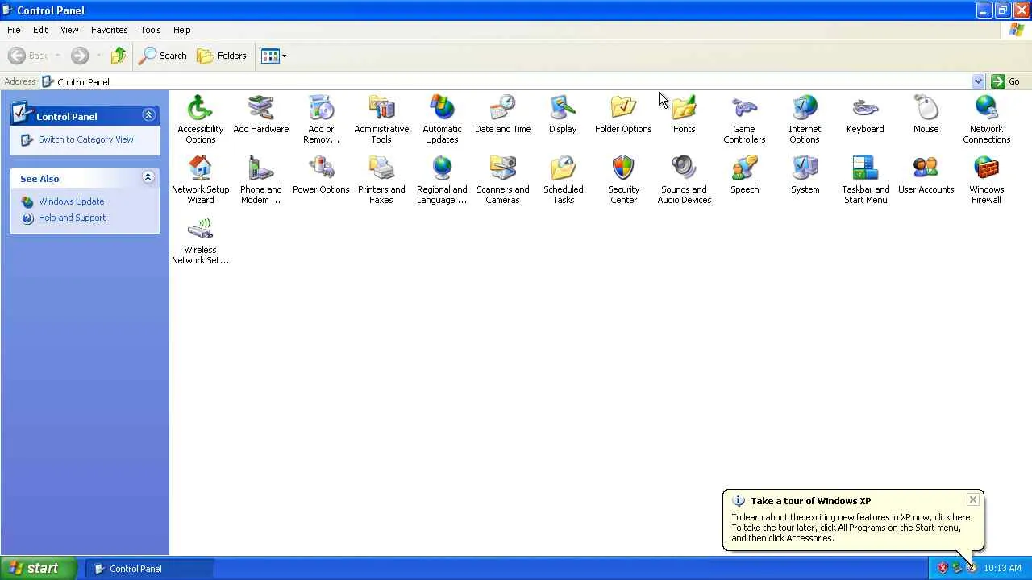Open Network Connections
This screenshot has height=580, width=1032.
coord(986,118)
